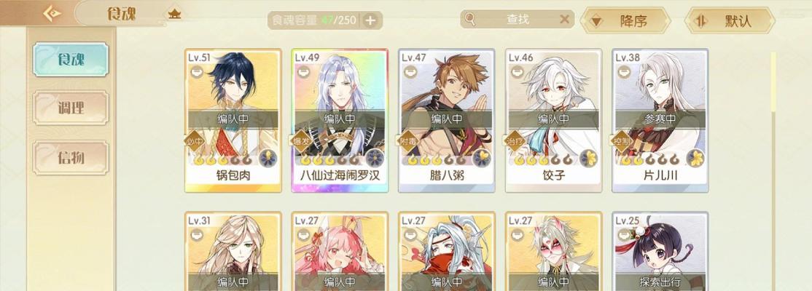Open the 信物 side tab
Screen dimensions: 812x291
pos(71,158)
